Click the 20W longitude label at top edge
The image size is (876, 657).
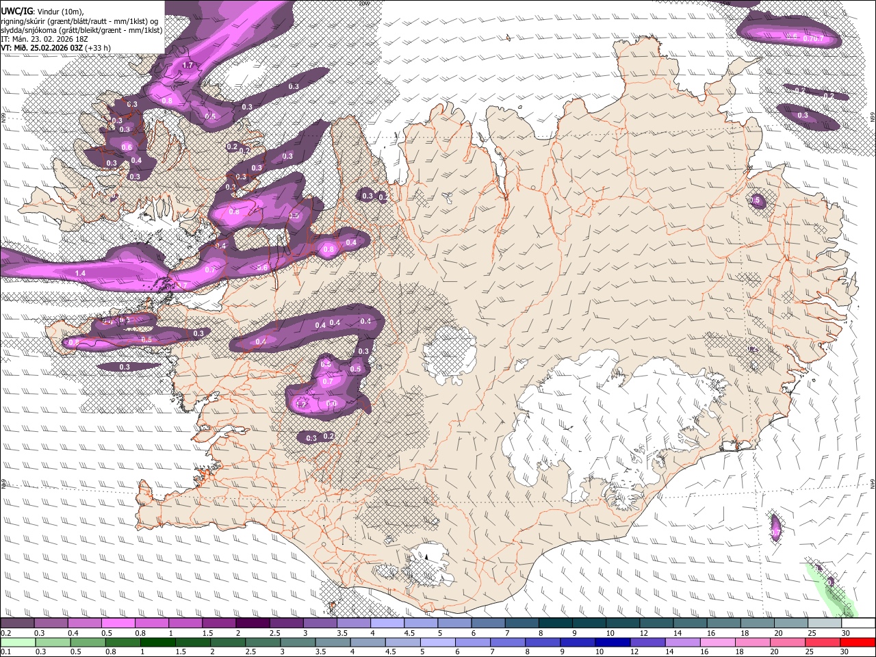363,3
